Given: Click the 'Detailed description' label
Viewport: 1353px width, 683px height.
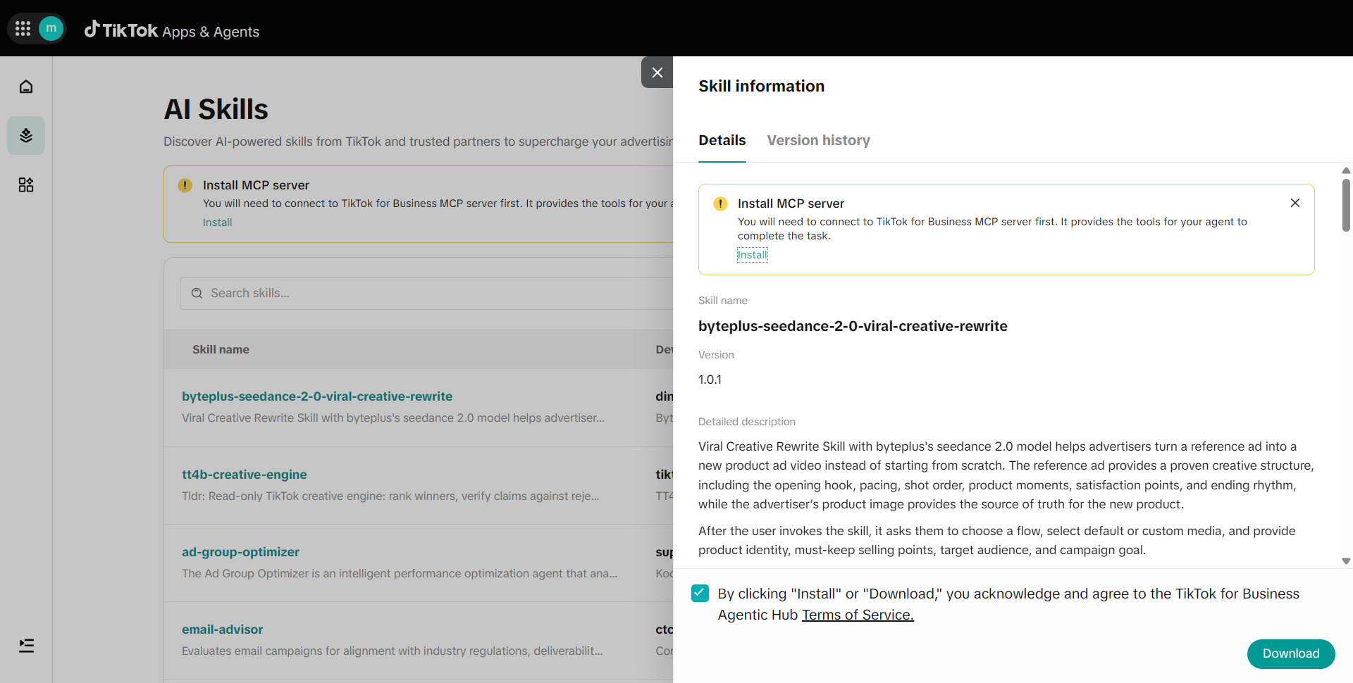Looking at the screenshot, I should tap(746, 422).
